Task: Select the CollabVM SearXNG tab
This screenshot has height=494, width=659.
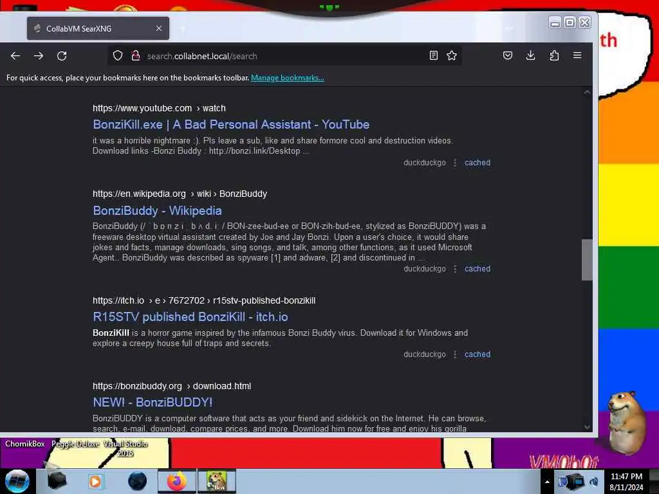Action: click(x=98, y=28)
